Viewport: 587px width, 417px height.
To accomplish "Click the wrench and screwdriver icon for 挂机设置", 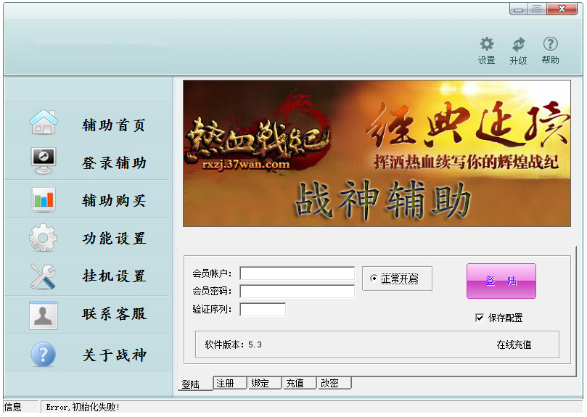I will 44,276.
